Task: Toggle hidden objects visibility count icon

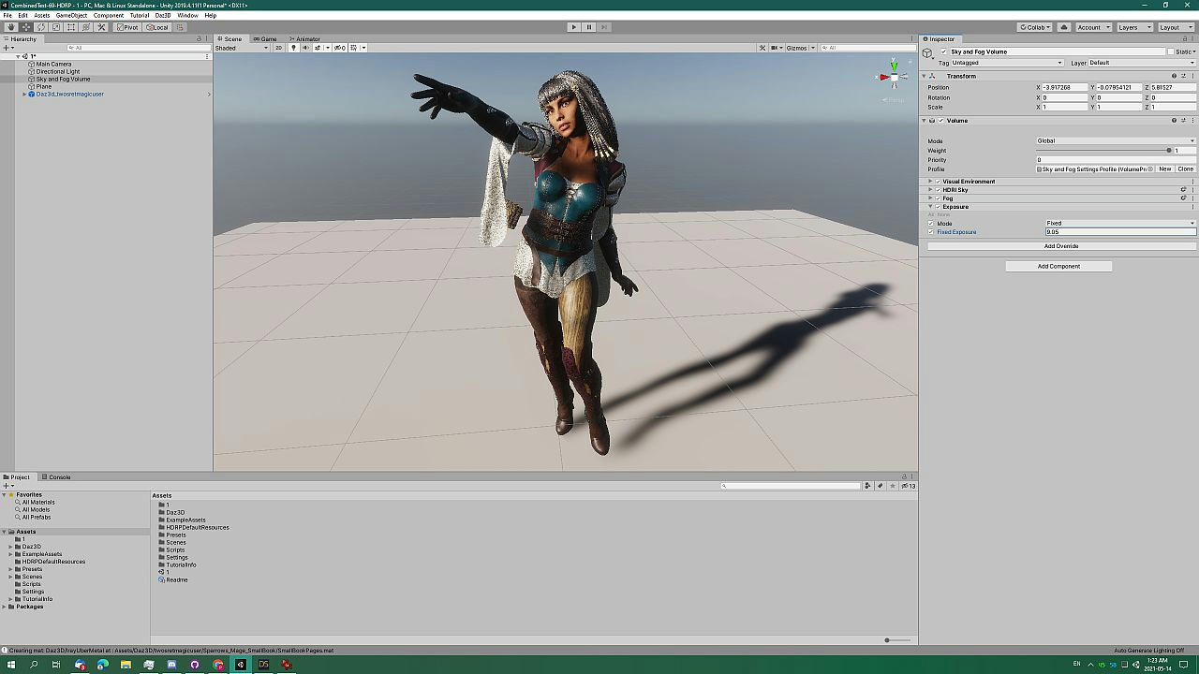Action: point(339,48)
